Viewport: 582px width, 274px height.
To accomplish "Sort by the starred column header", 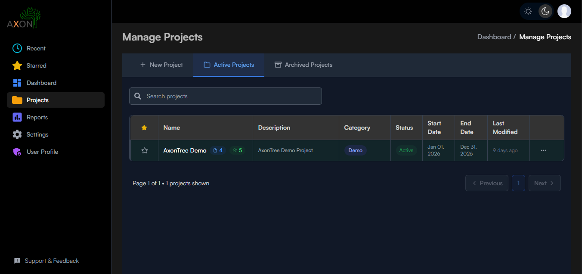I will [x=144, y=128].
